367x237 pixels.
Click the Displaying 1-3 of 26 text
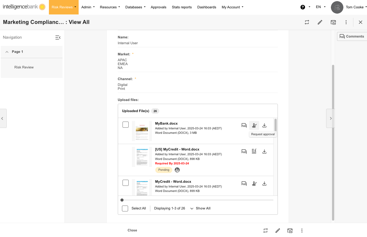[x=169, y=208]
